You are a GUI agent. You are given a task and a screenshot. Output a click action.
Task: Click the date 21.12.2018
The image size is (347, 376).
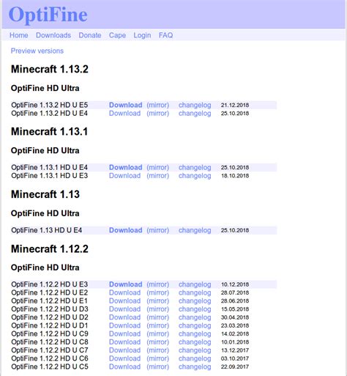pos(235,105)
